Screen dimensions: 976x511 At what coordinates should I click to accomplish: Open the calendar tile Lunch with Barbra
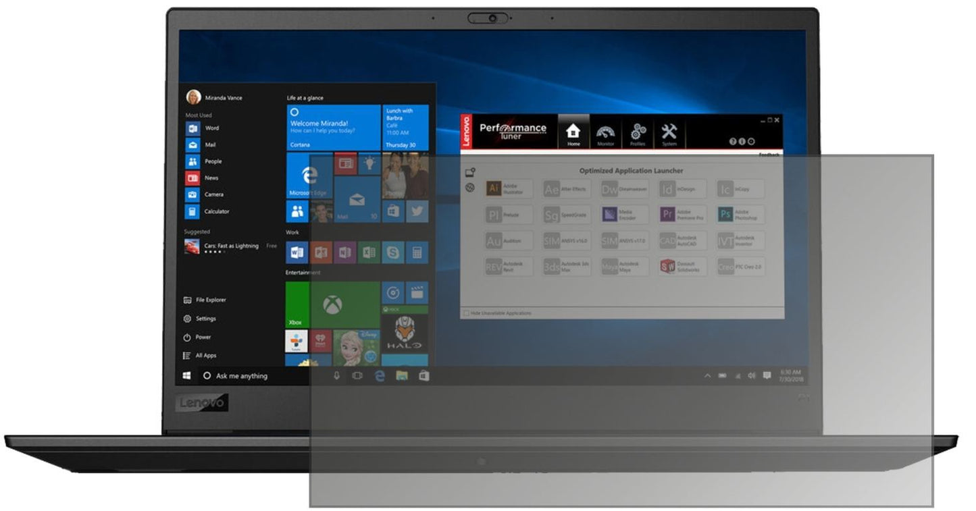tap(405, 127)
